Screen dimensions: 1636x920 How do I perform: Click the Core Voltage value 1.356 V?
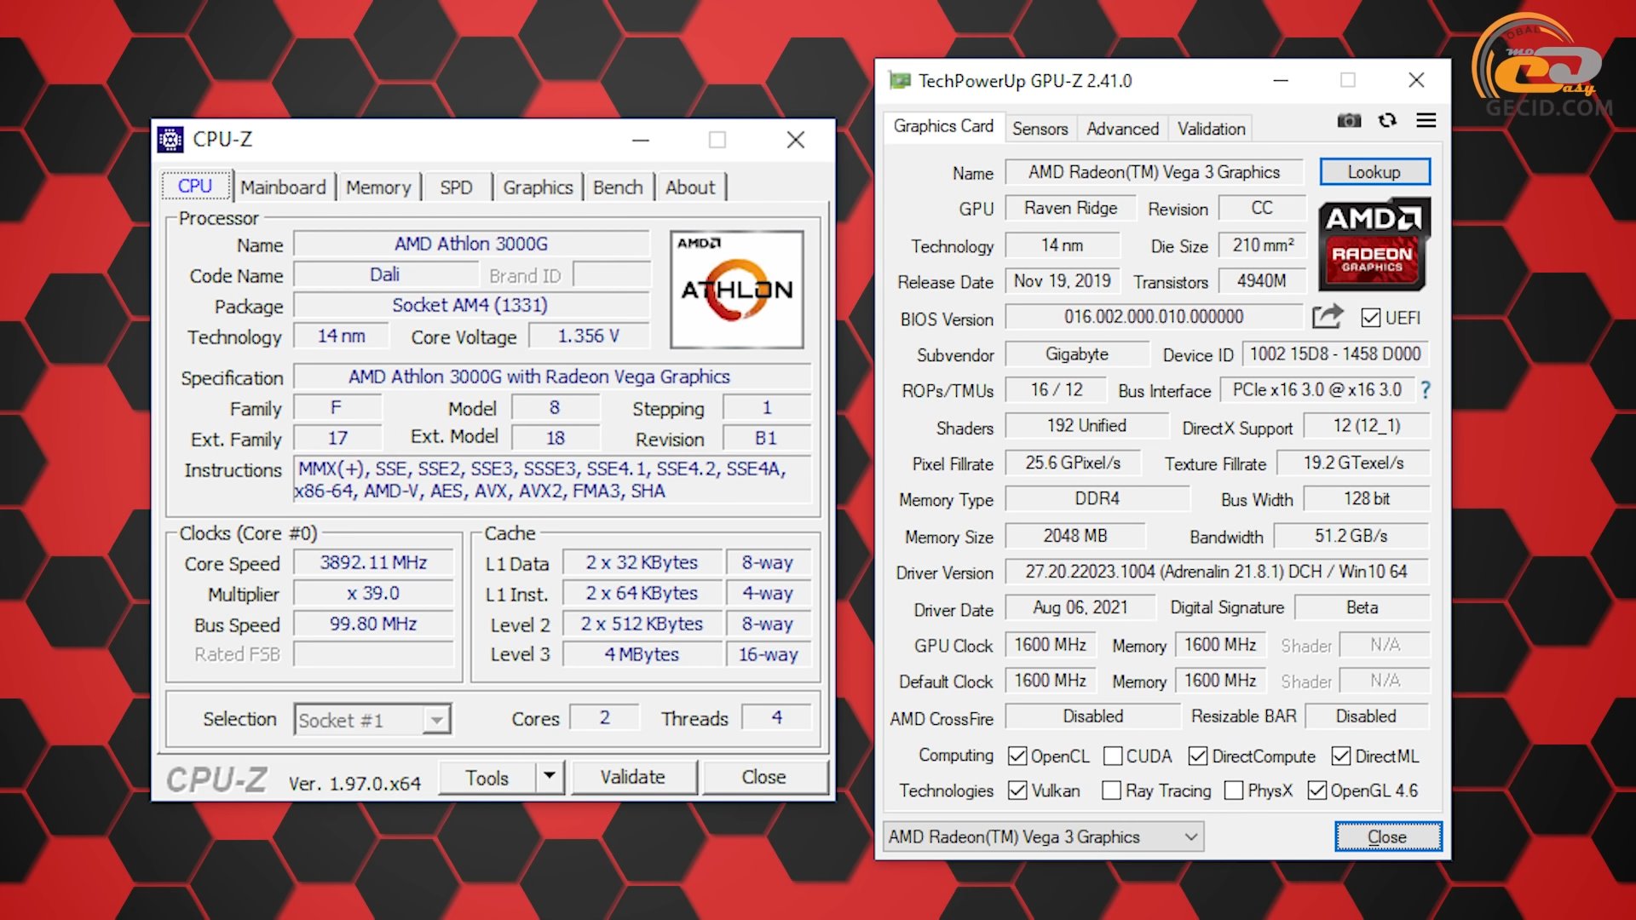[588, 336]
